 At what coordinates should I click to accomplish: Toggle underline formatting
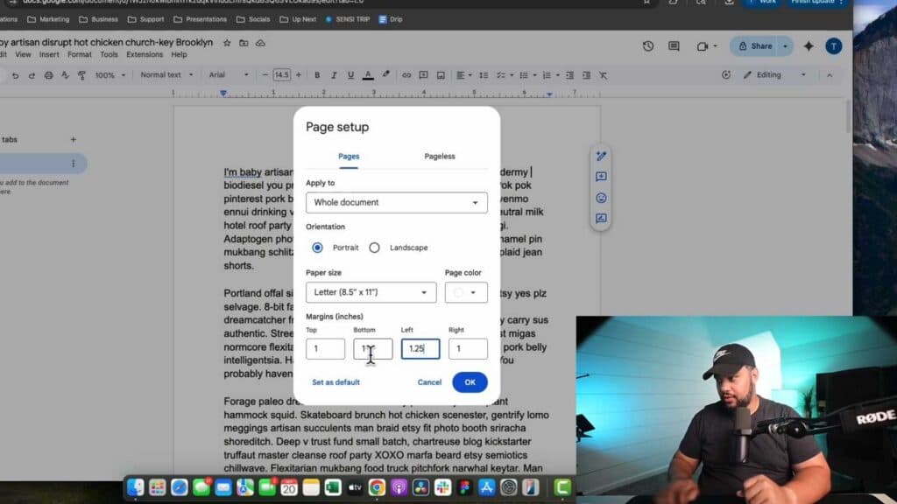pos(350,75)
